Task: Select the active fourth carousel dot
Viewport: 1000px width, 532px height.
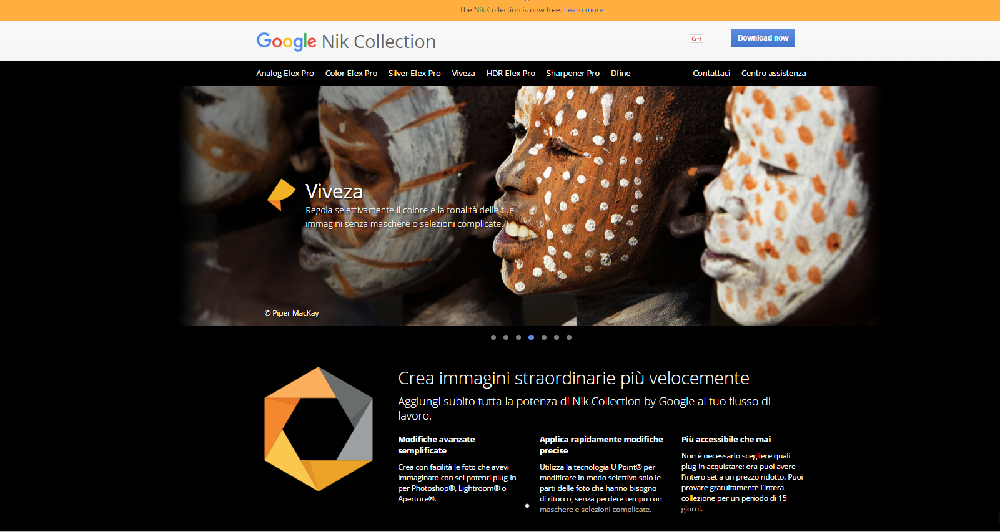Action: [531, 337]
